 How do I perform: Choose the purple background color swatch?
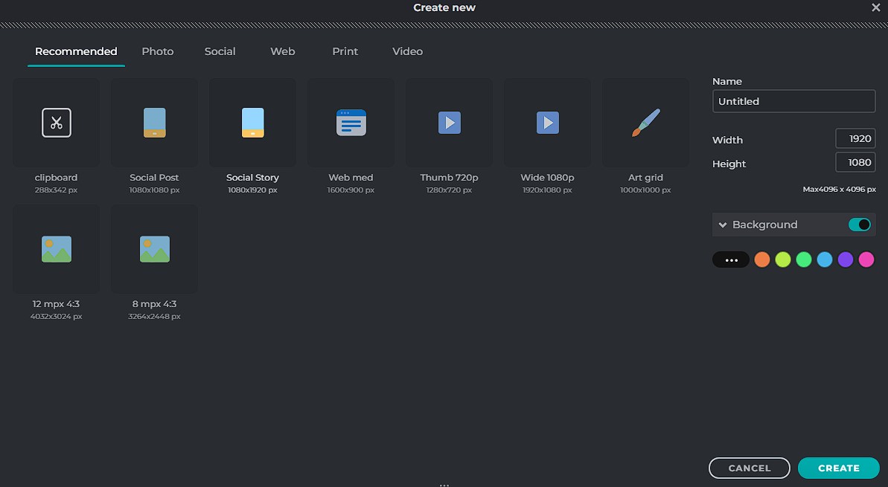[845, 259]
